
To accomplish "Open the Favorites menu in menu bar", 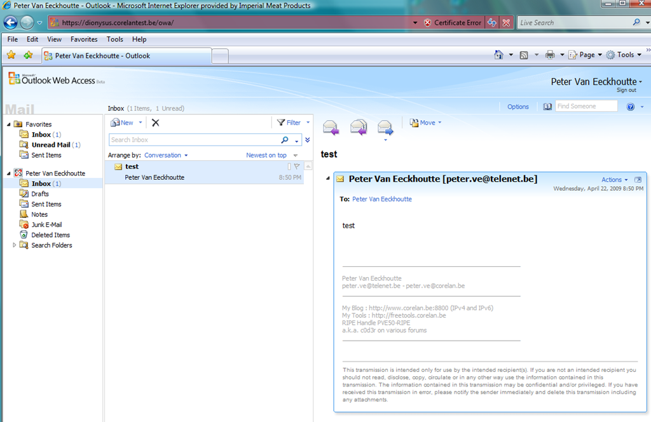I will pyautogui.click(x=84, y=39).
